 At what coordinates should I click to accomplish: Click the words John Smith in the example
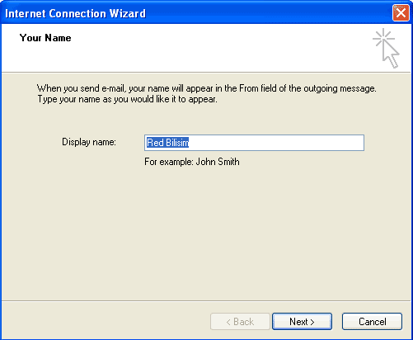[x=218, y=162]
